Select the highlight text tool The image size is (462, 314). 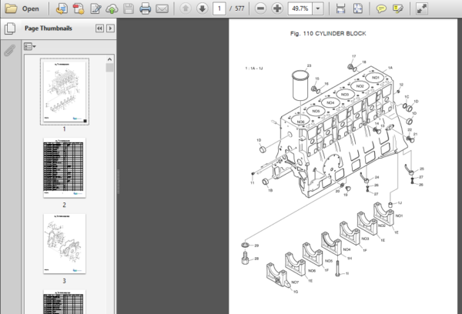pyautogui.click(x=398, y=8)
